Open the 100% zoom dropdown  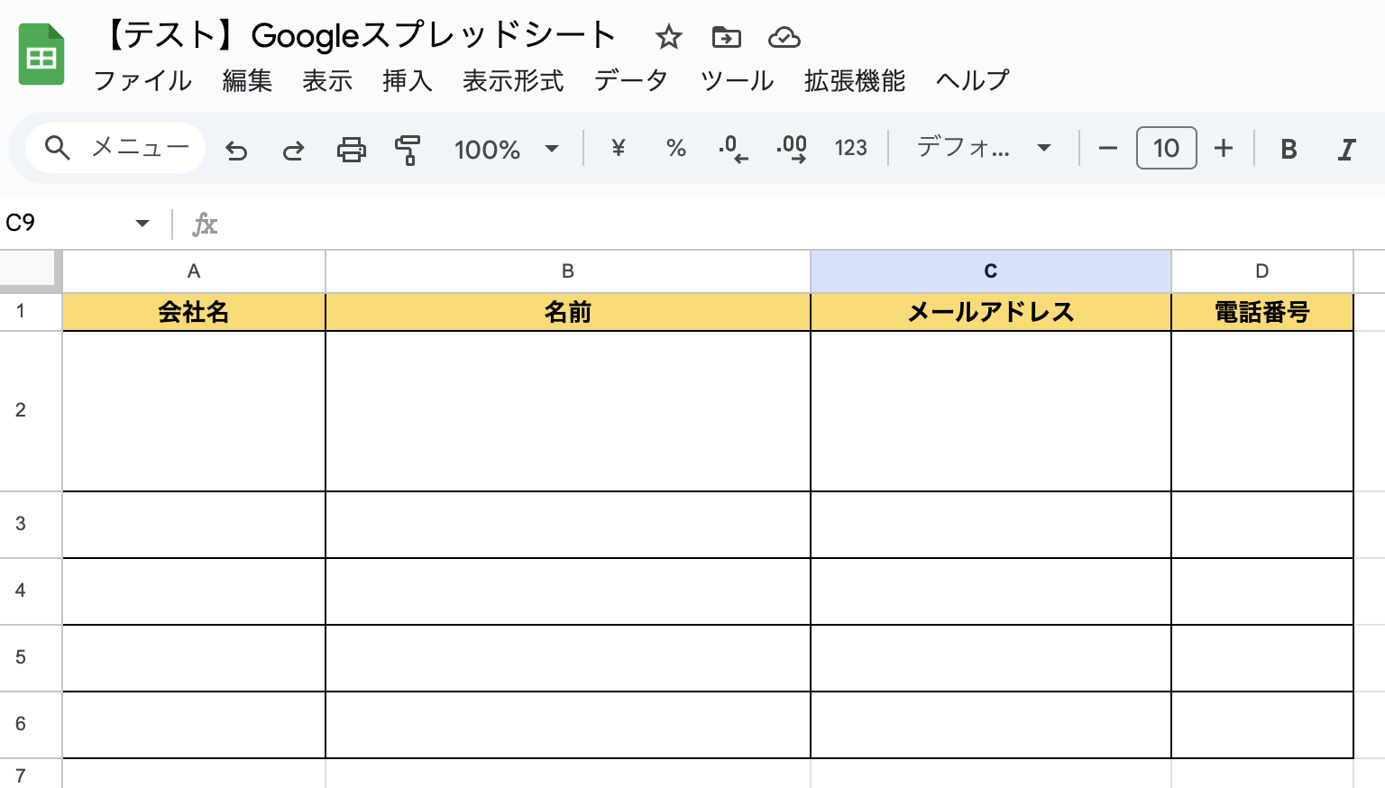click(507, 149)
